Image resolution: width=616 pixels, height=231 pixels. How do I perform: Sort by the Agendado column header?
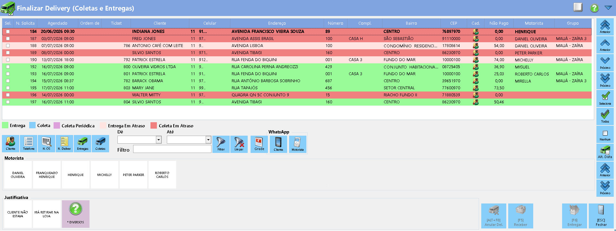coord(57,23)
